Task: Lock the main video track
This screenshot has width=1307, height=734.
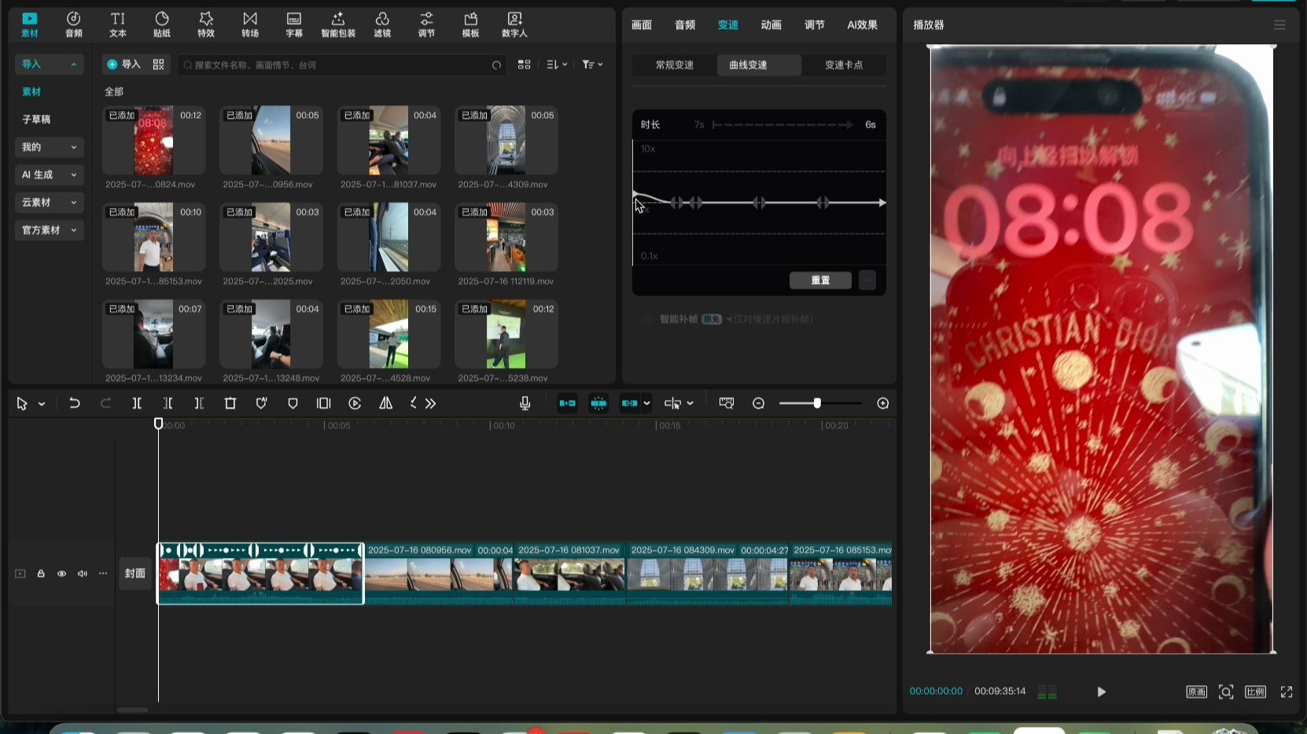Action: coord(41,574)
